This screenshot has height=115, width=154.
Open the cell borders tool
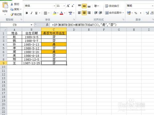click(45, 13)
